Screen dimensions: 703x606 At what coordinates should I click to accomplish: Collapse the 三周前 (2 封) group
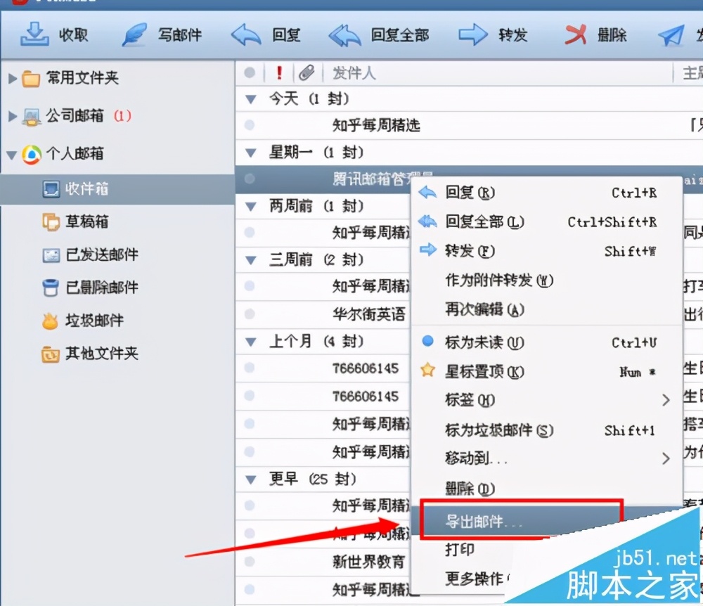(x=251, y=260)
